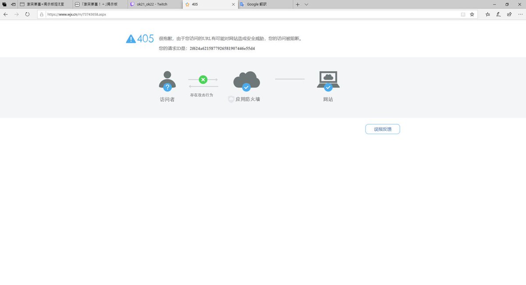Go back to the previous page
The width and height of the screenshot is (526, 285).
[x=6, y=14]
